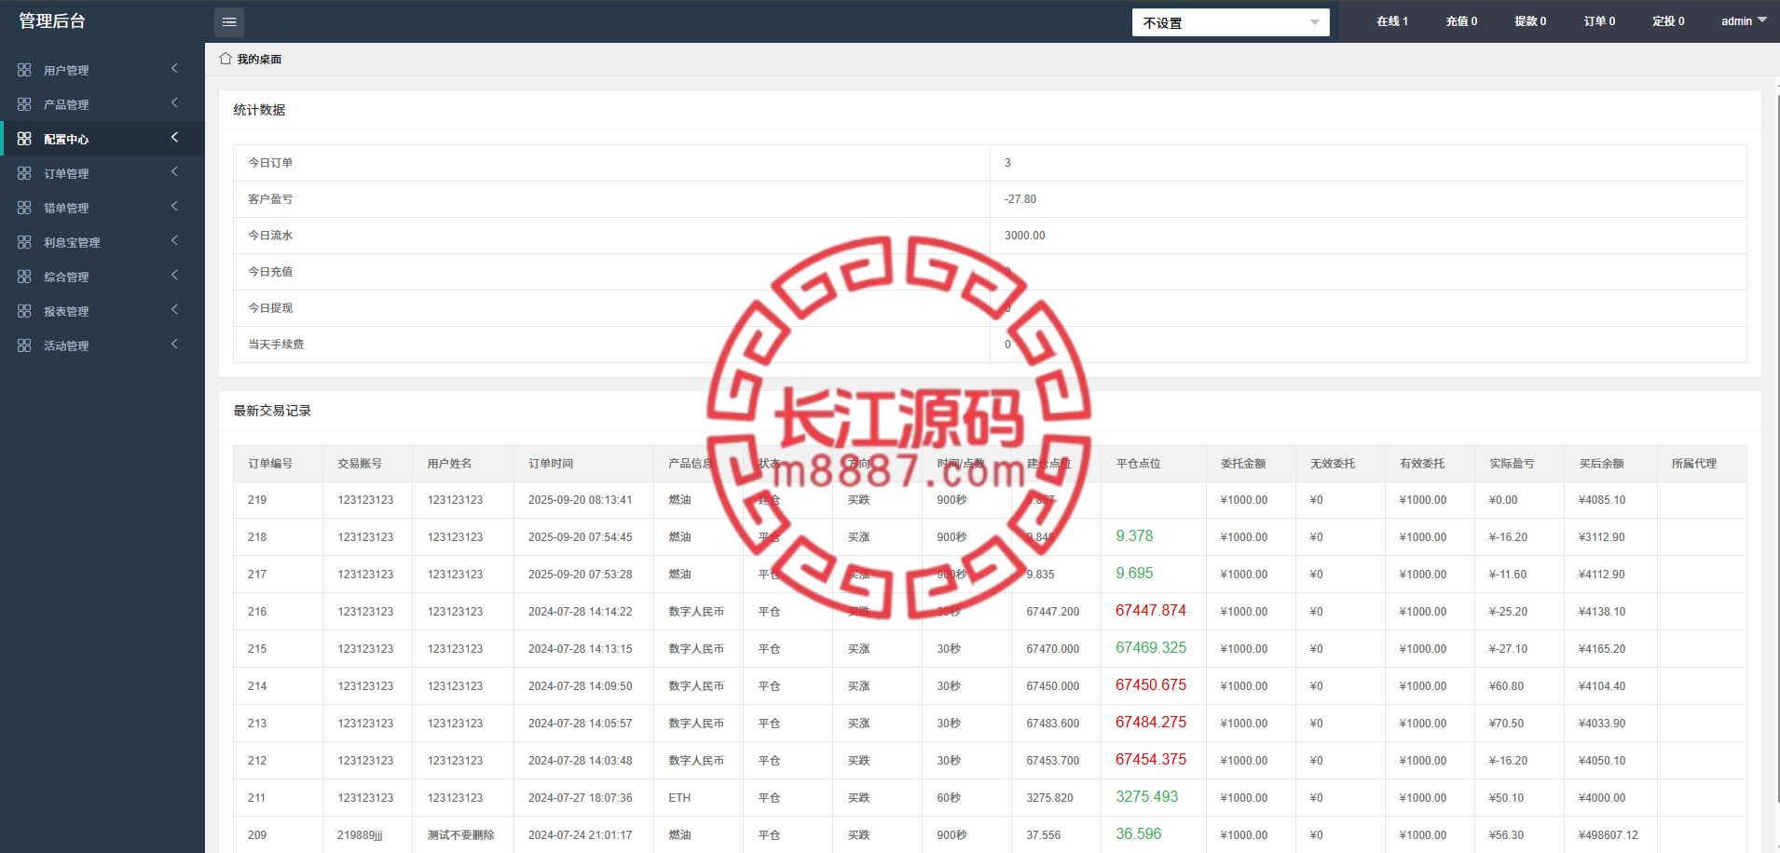This screenshot has height=853, width=1780.
Task: Click the 利息宝管理 grid icon
Action: click(24, 242)
